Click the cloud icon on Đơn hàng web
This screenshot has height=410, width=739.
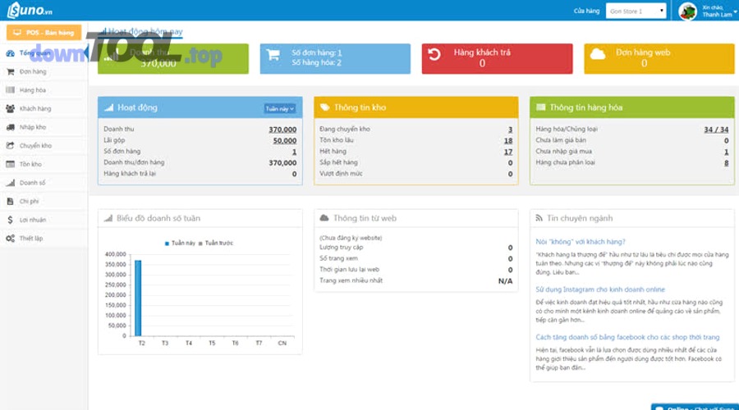tap(598, 54)
